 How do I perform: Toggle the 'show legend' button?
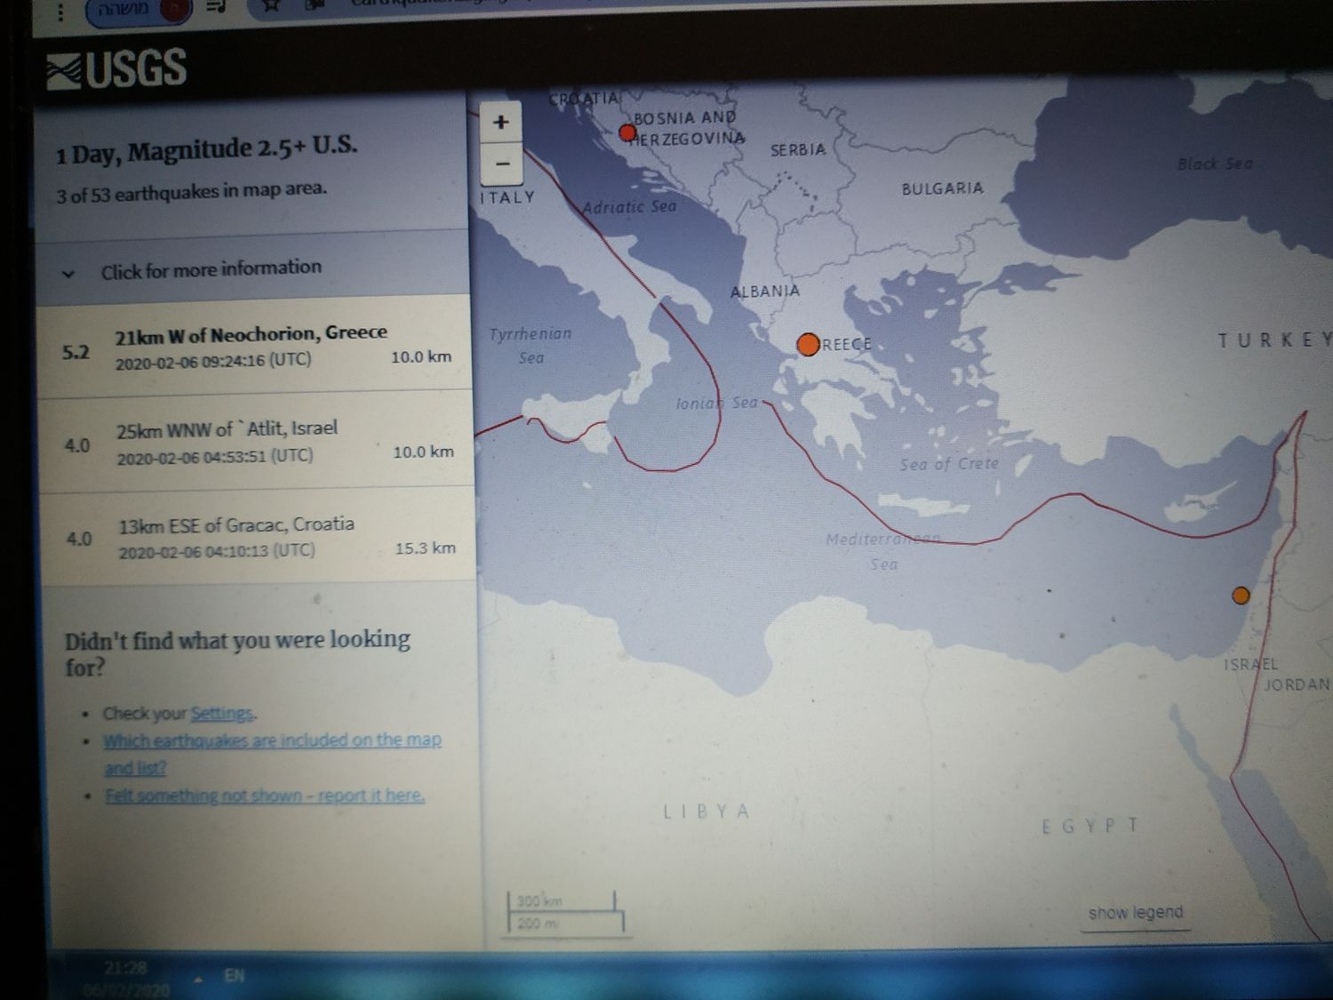1135,913
